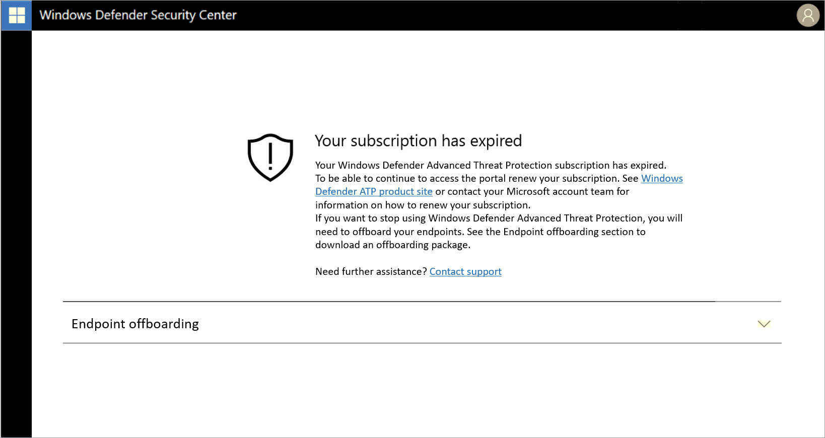This screenshot has height=438, width=825.
Task: Click the line starting To be able to continue
Action: tap(476, 179)
